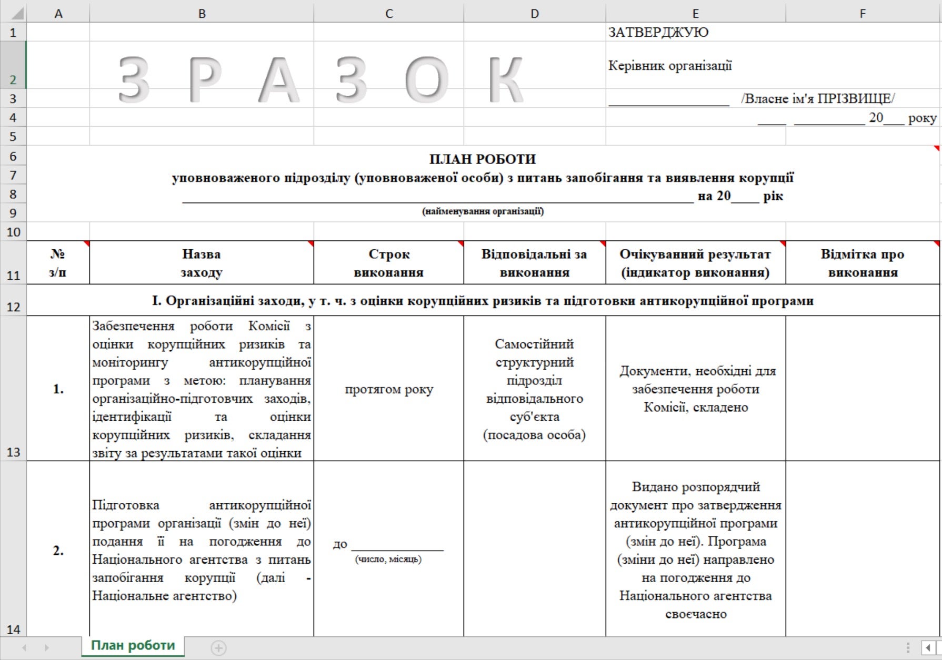The height and width of the screenshot is (660, 942).
Task: Select column B header
Action: pos(202,13)
